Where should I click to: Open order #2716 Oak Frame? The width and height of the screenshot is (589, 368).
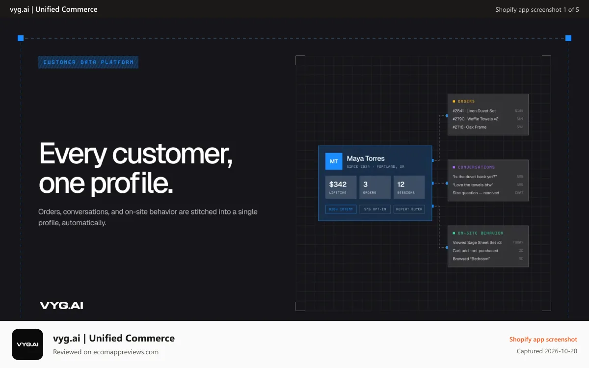click(488, 127)
